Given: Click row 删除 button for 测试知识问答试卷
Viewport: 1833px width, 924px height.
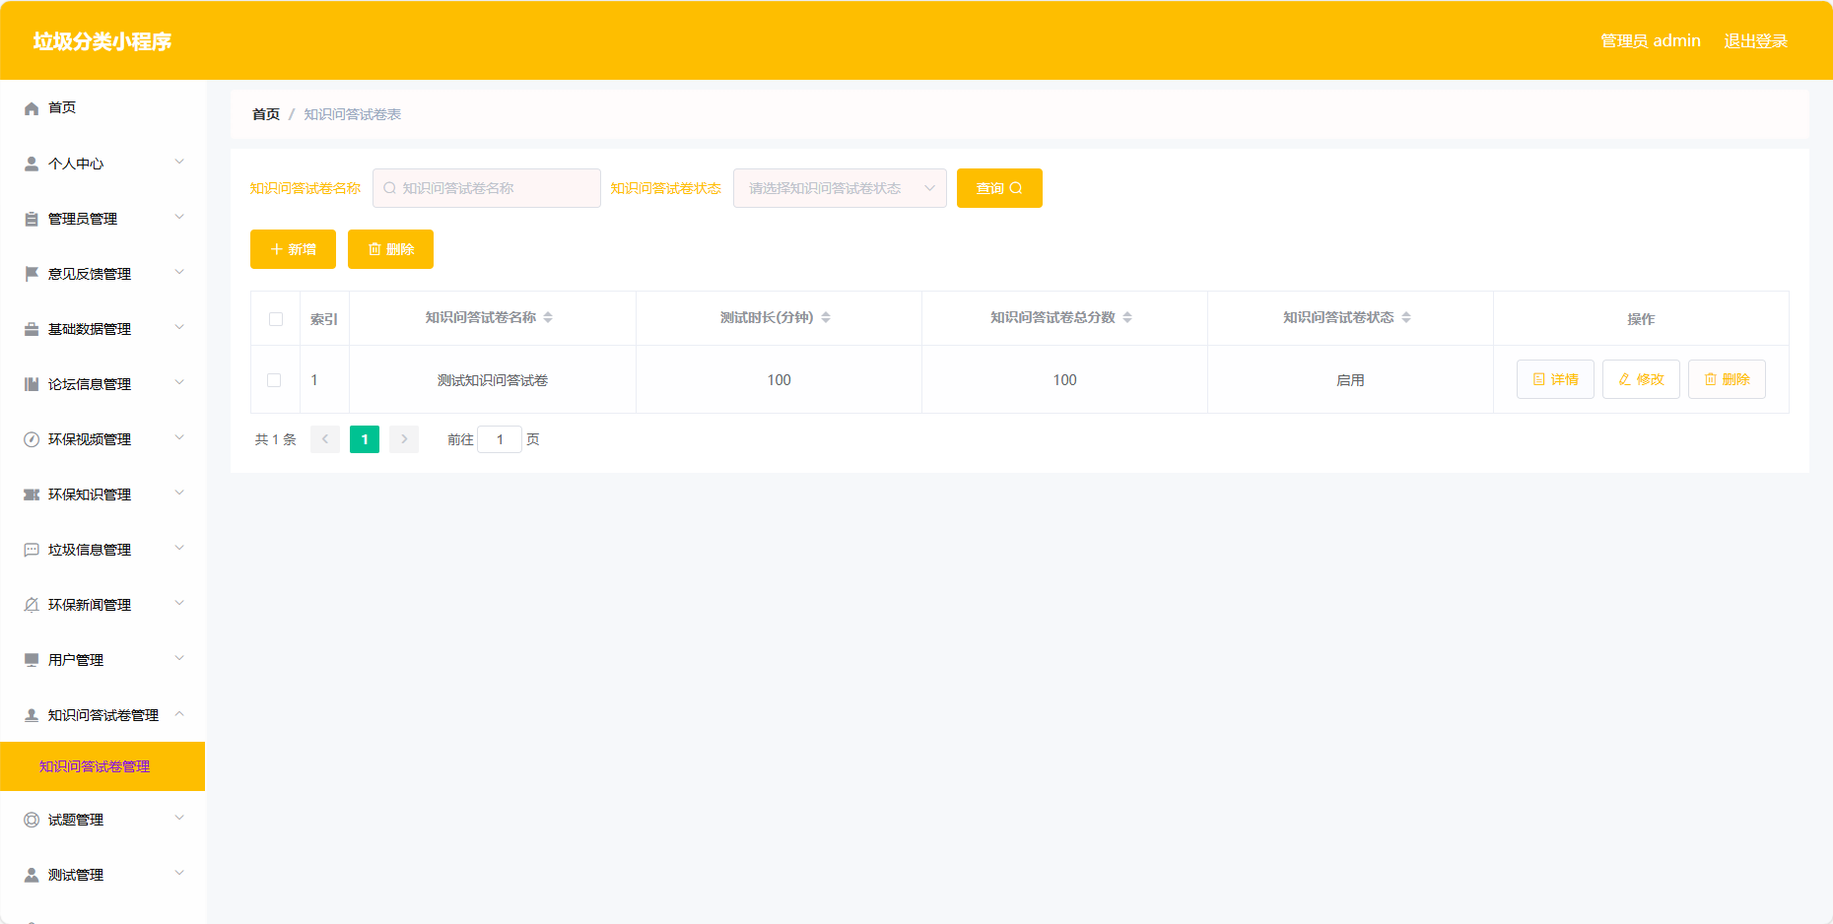Looking at the screenshot, I should [x=1727, y=379].
